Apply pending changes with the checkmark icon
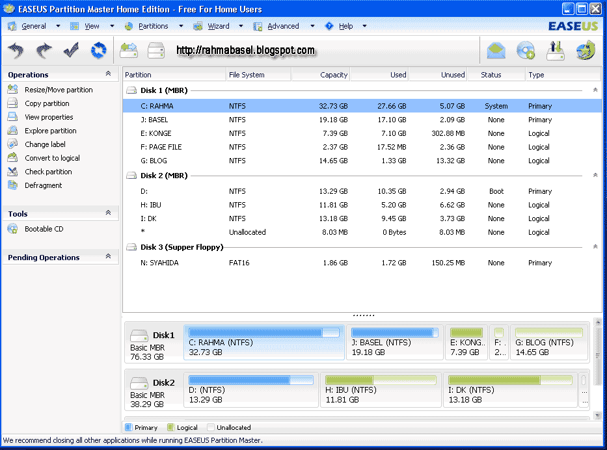This screenshot has width=607, height=450. [71, 50]
